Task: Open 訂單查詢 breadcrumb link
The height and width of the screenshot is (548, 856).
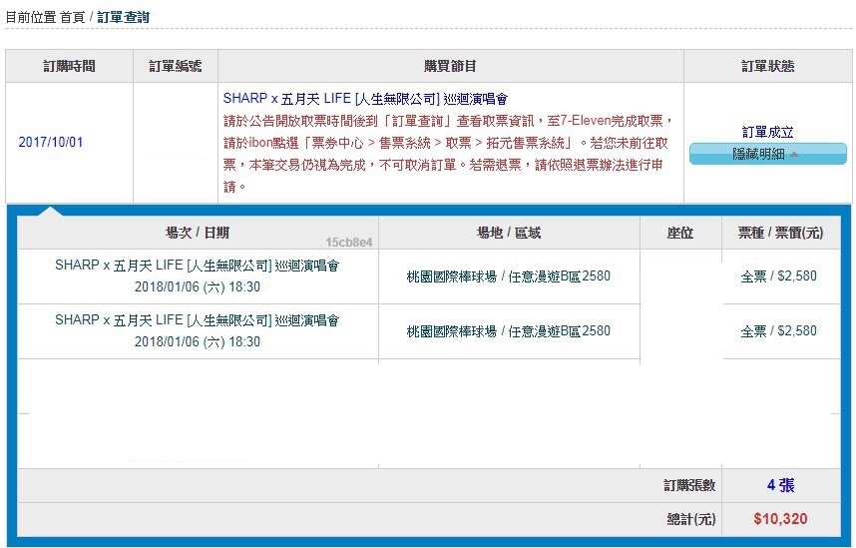Action: click(123, 17)
